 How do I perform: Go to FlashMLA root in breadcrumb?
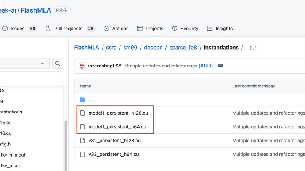point(87,47)
